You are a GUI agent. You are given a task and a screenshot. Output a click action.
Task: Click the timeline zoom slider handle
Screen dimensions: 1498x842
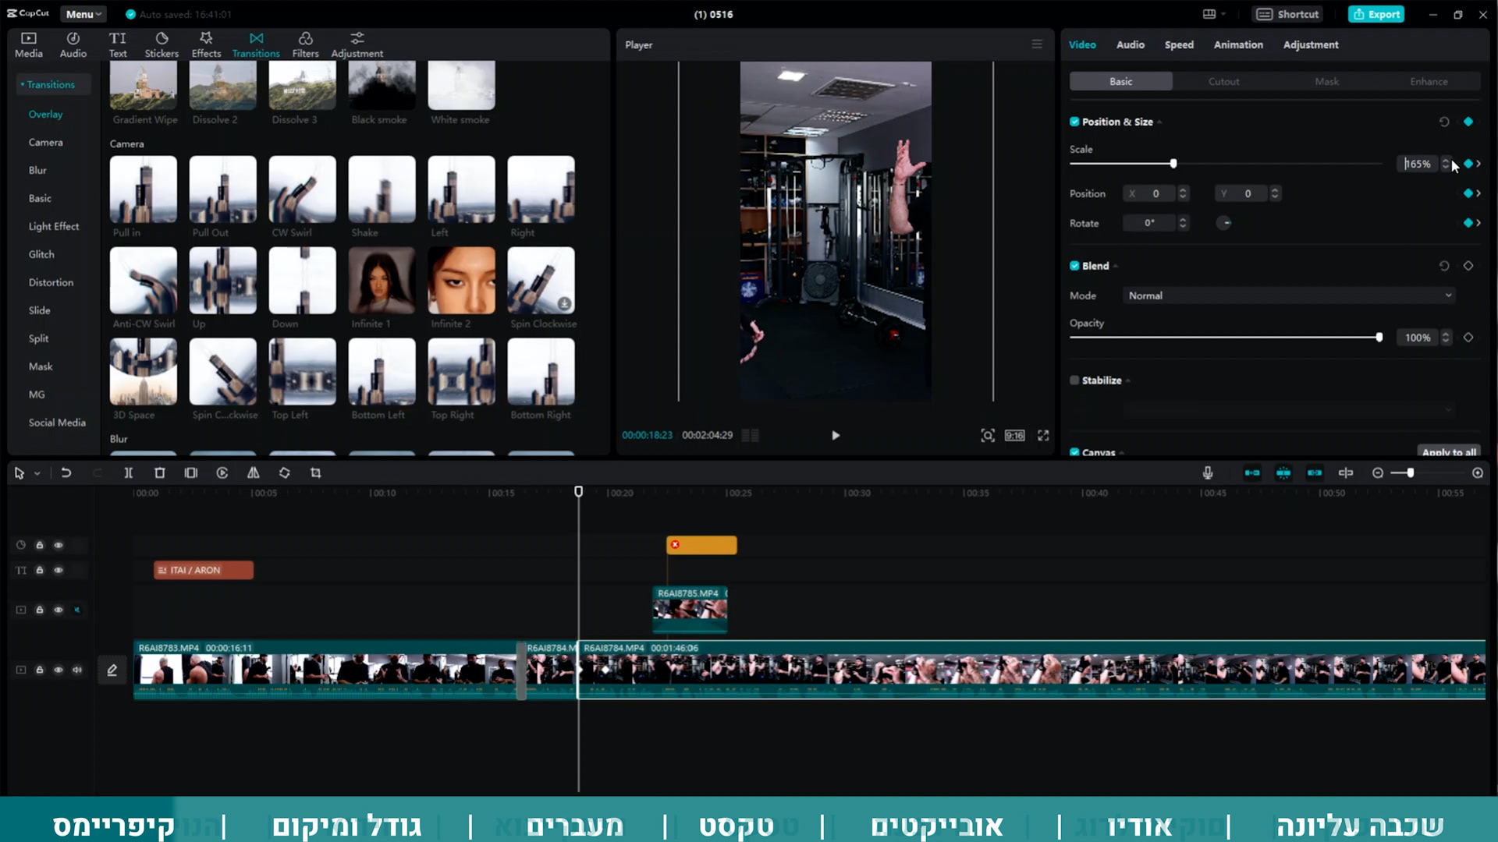click(x=1411, y=472)
